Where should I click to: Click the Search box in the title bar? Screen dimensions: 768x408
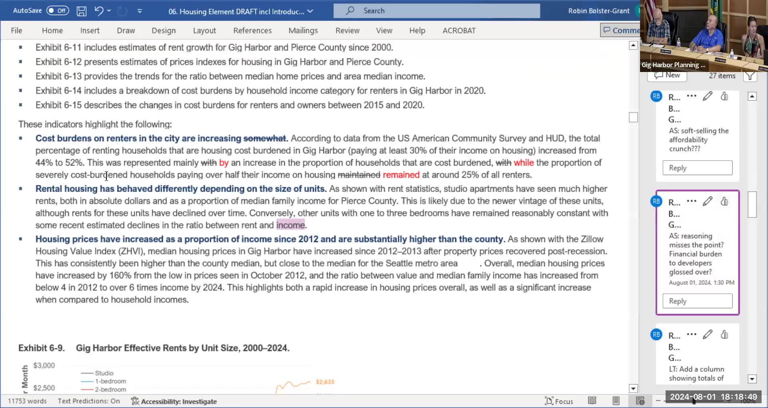(x=437, y=11)
